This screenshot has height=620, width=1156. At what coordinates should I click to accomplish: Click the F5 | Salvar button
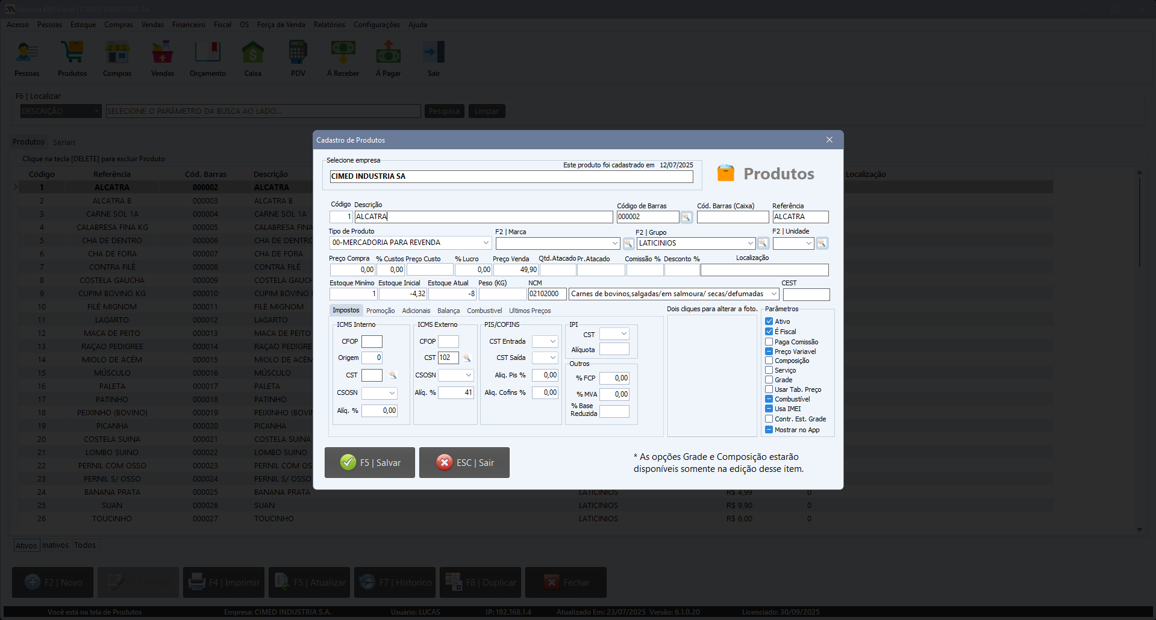click(370, 462)
